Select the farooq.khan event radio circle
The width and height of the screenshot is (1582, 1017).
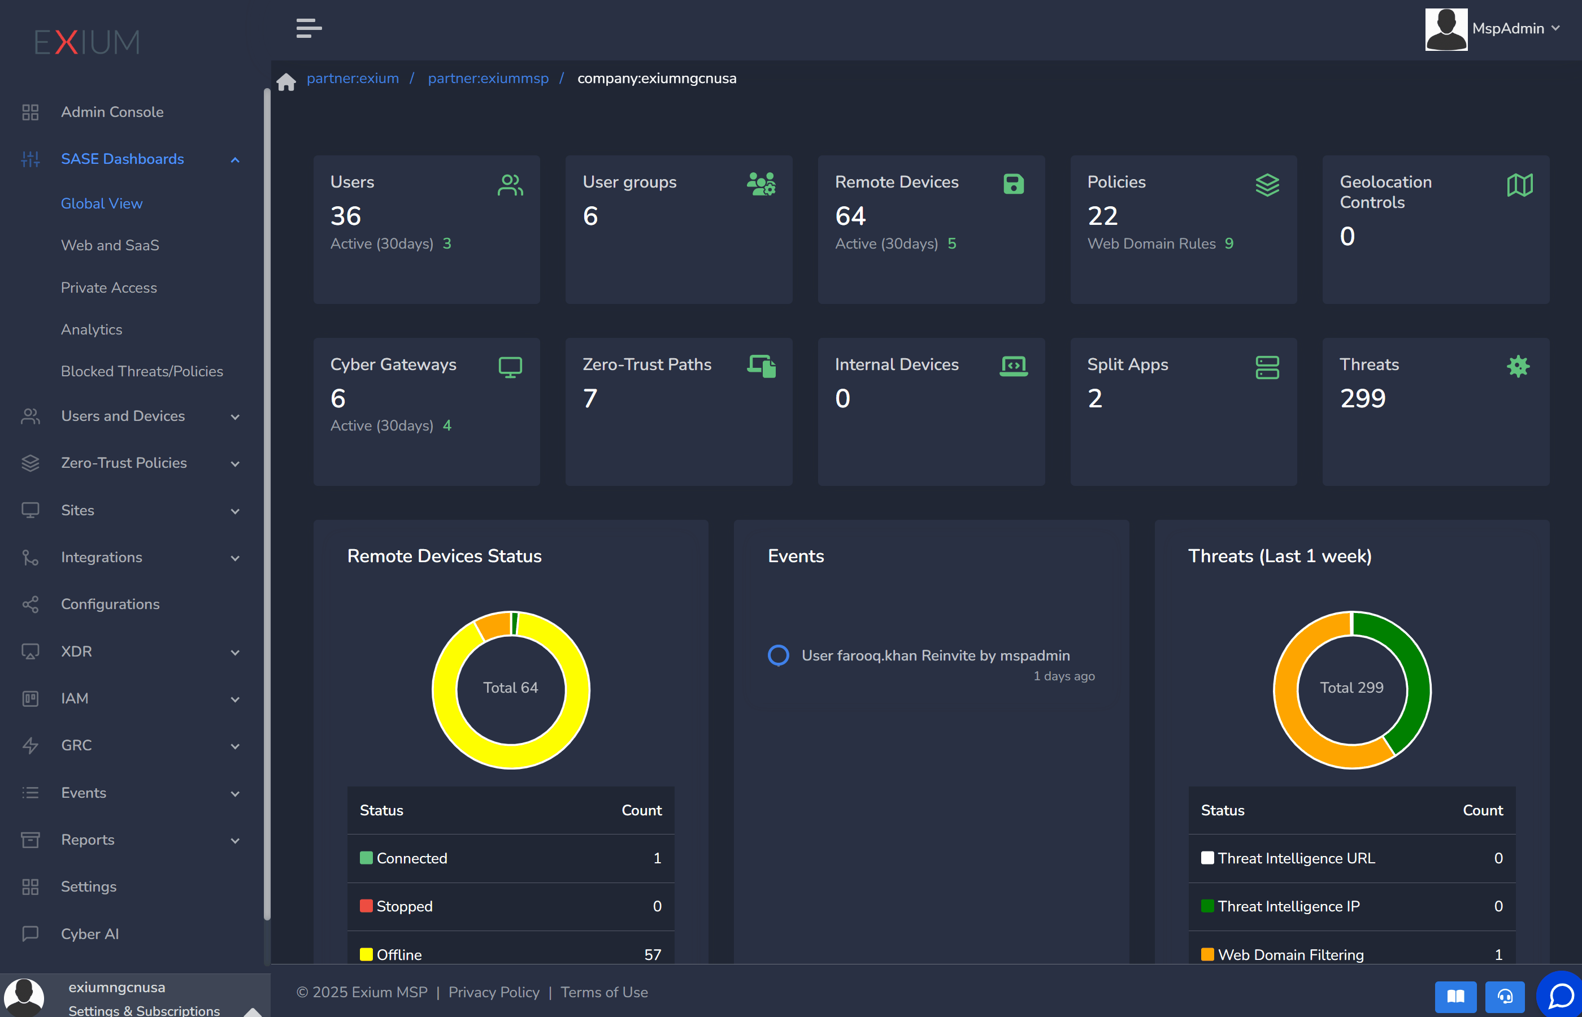[x=779, y=655]
